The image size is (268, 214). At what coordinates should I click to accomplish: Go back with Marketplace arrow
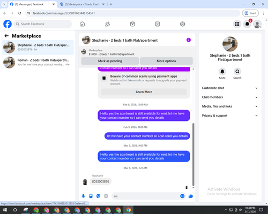coord(6,36)
